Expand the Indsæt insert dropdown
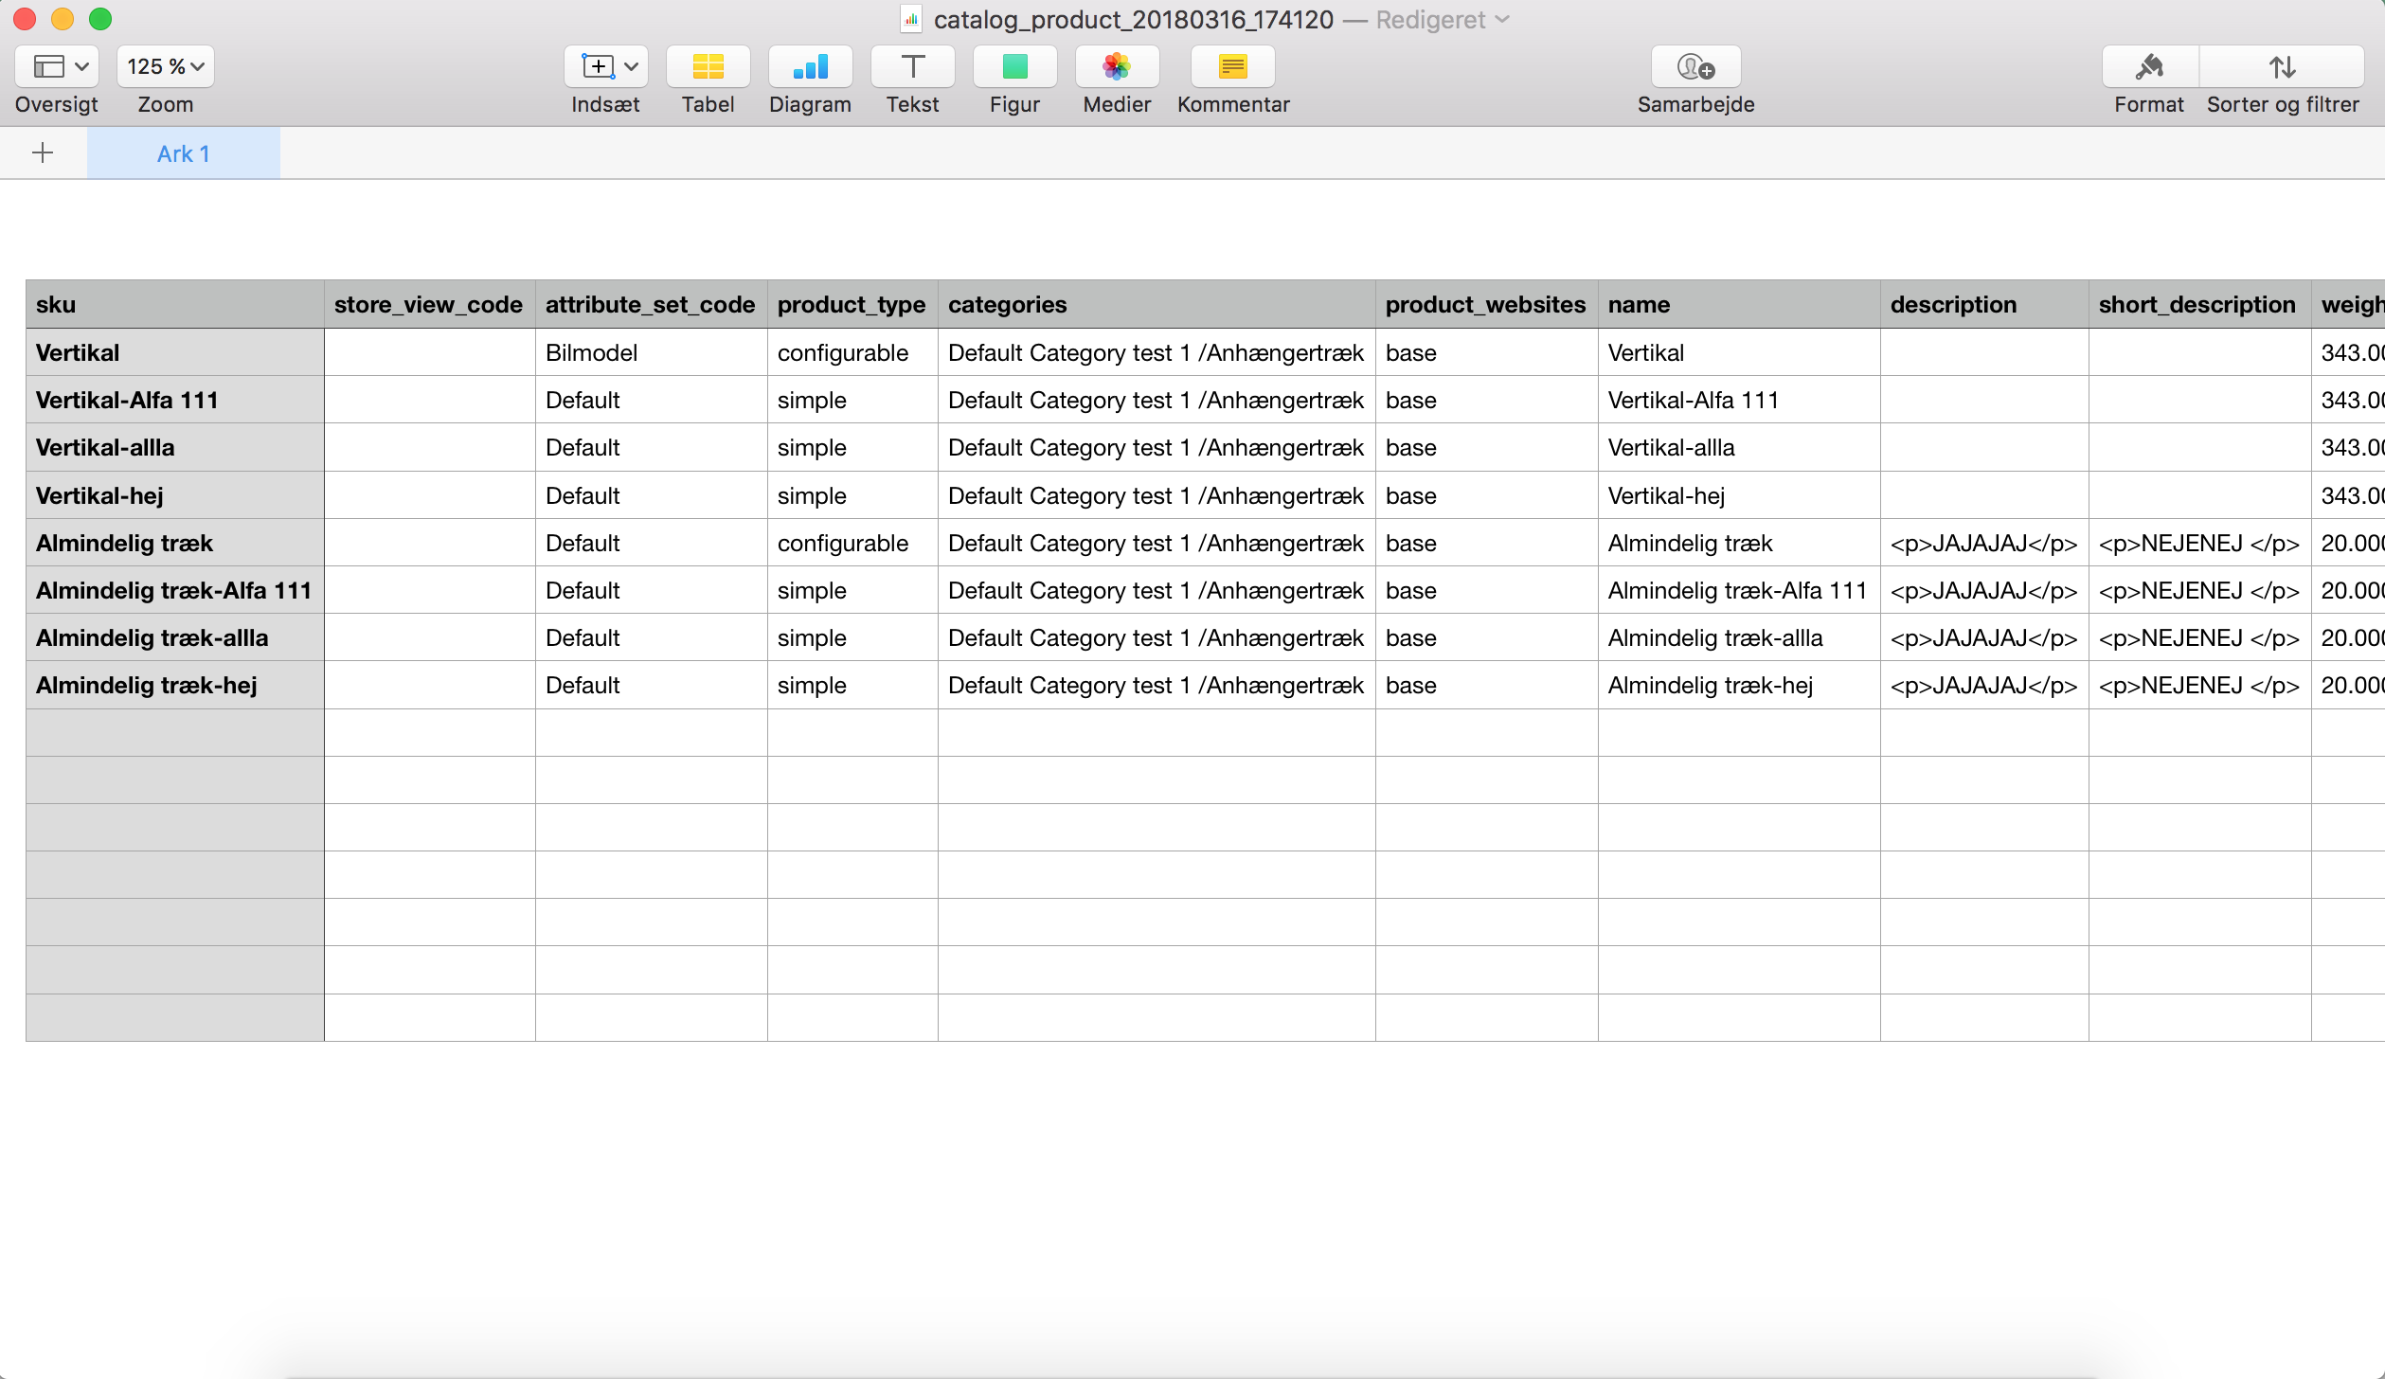Screen dimensions: 2385x1379 coord(606,66)
